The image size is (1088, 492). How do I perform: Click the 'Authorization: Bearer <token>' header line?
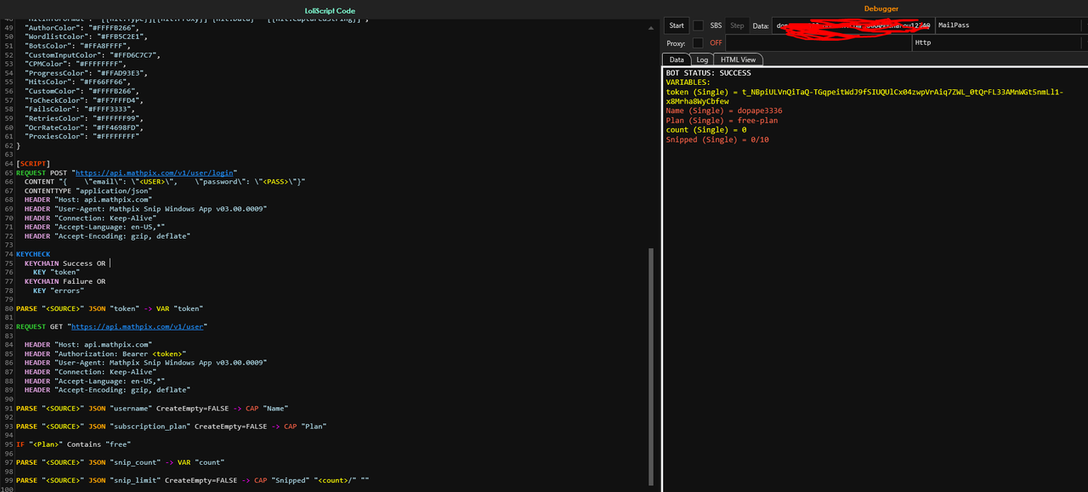pos(105,353)
